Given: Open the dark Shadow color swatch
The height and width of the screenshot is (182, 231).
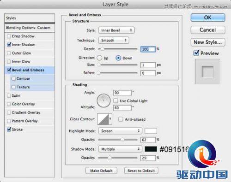Looking at the screenshot, I should pyautogui.click(x=151, y=149).
